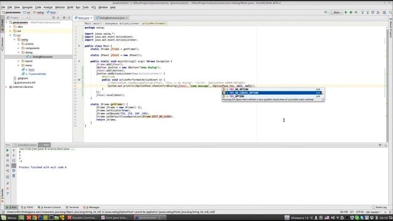Screen dimensions: 393x221
Task: Click the up-arrow icon in the Run console
Action: (14, 150)
